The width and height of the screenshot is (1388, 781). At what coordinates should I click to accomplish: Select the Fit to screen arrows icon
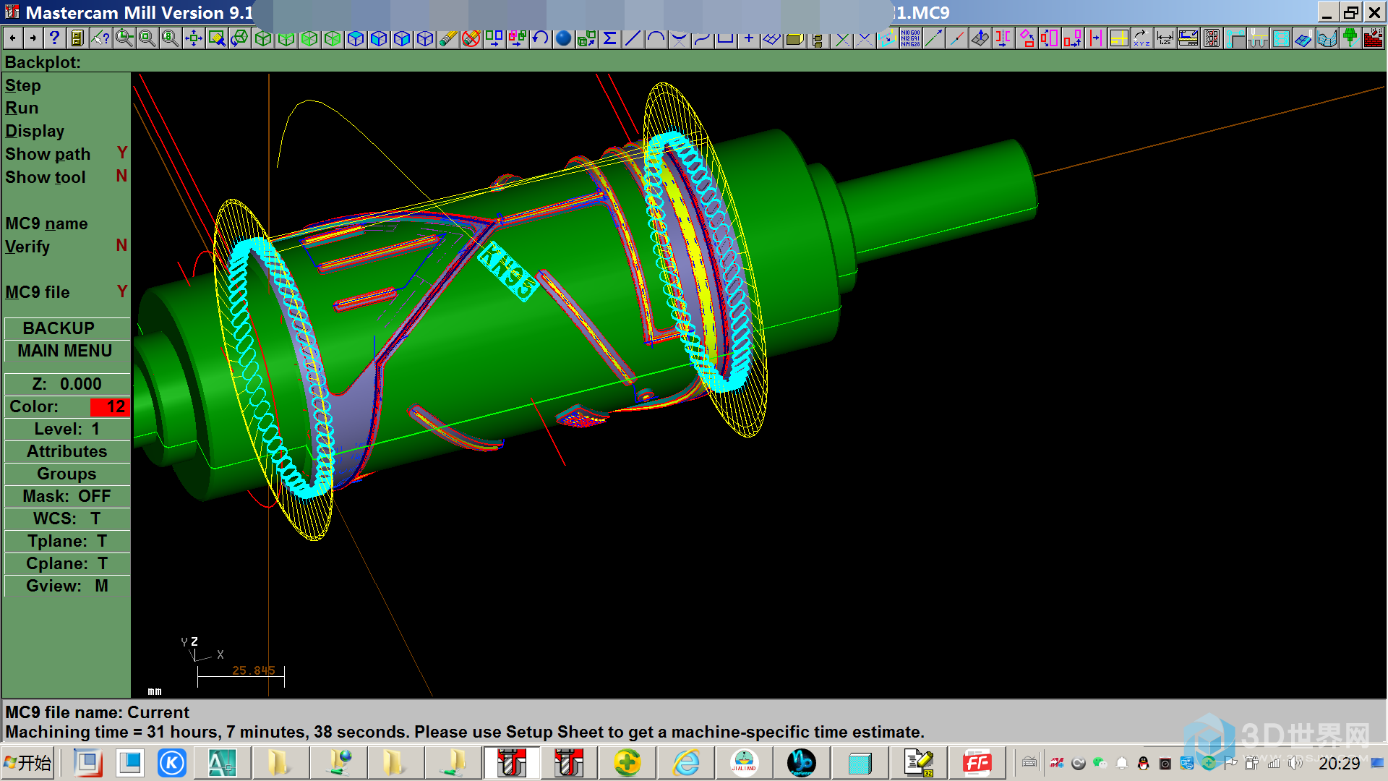(193, 38)
